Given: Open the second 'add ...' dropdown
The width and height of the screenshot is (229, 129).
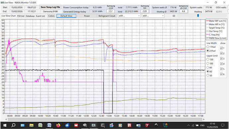Looking at the screenshot, I should click(x=153, y=16).
